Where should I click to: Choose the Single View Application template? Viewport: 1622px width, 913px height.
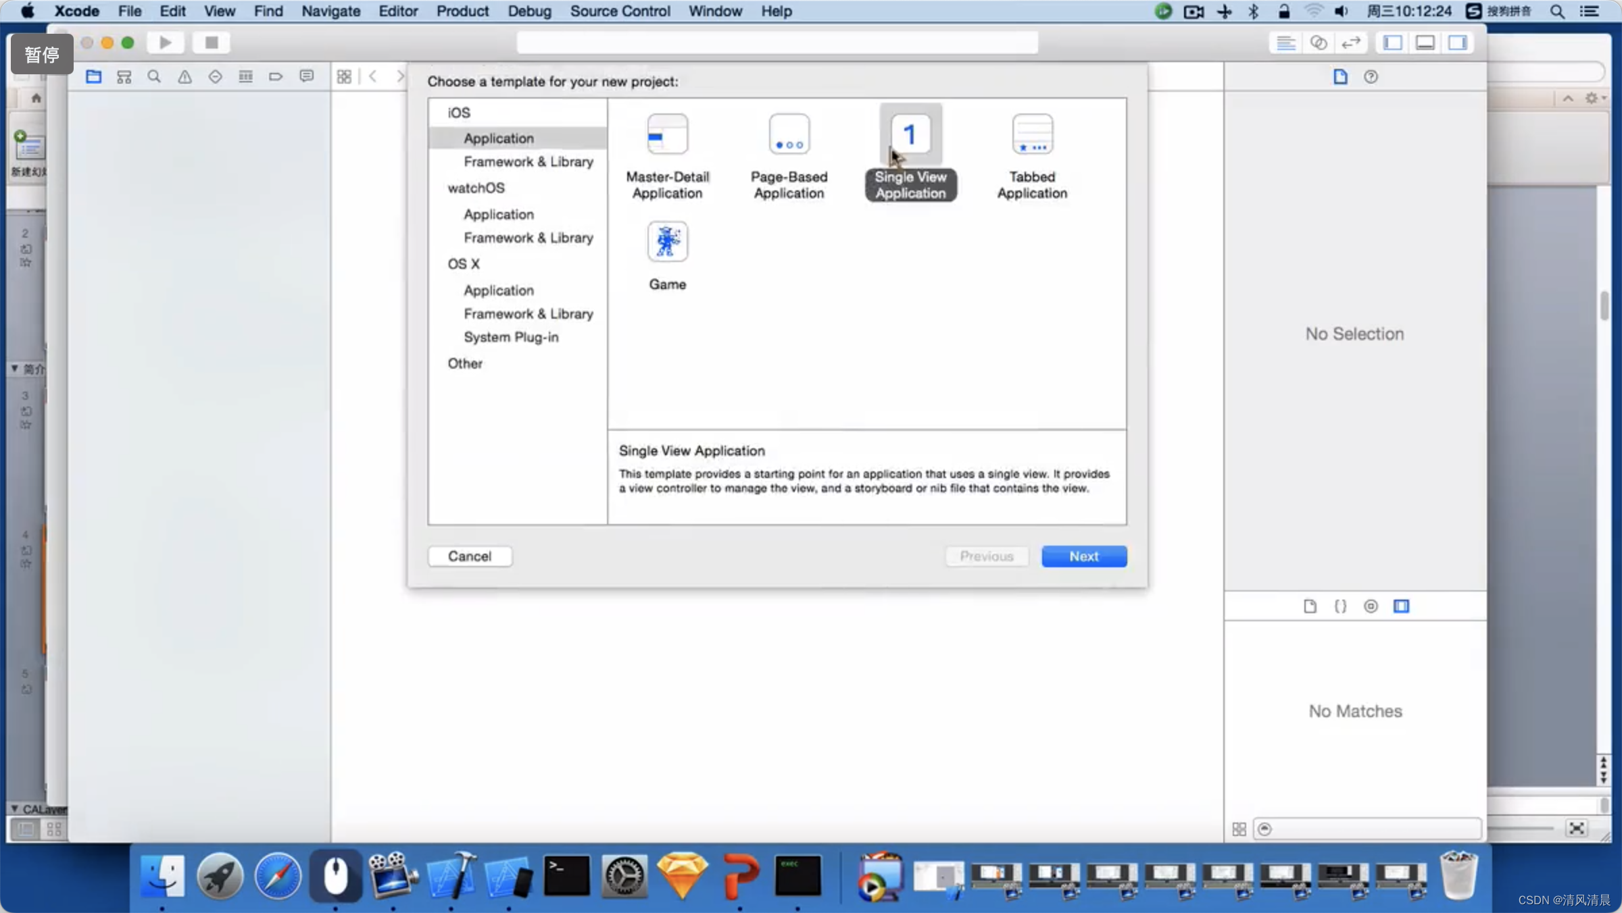(x=910, y=154)
